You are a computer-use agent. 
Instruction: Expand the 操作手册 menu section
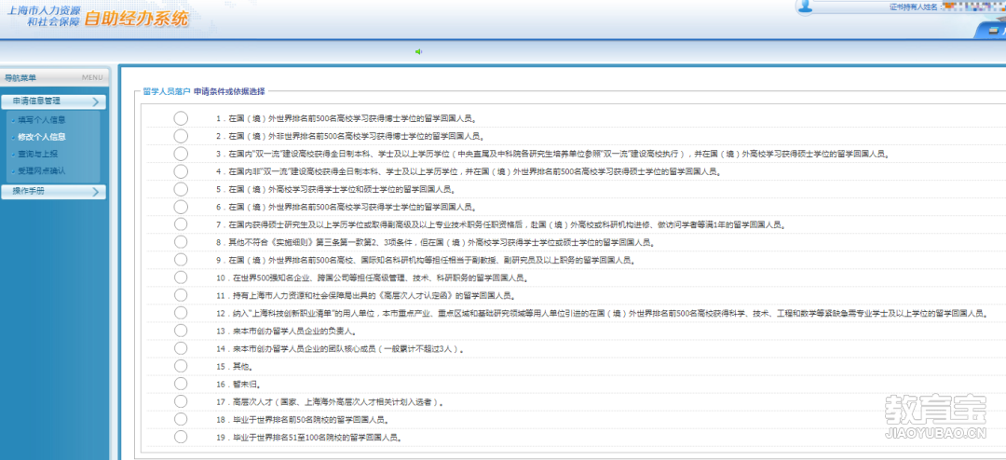(54, 192)
